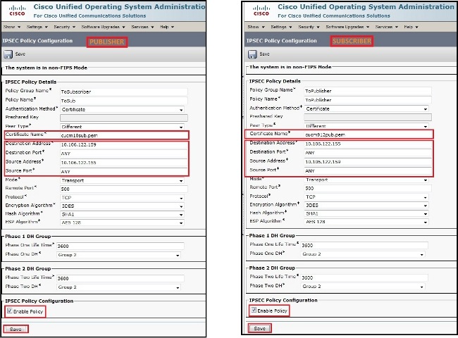
Task: Open Protocol TCP dropdown in Publisher window
Action: click(122, 198)
